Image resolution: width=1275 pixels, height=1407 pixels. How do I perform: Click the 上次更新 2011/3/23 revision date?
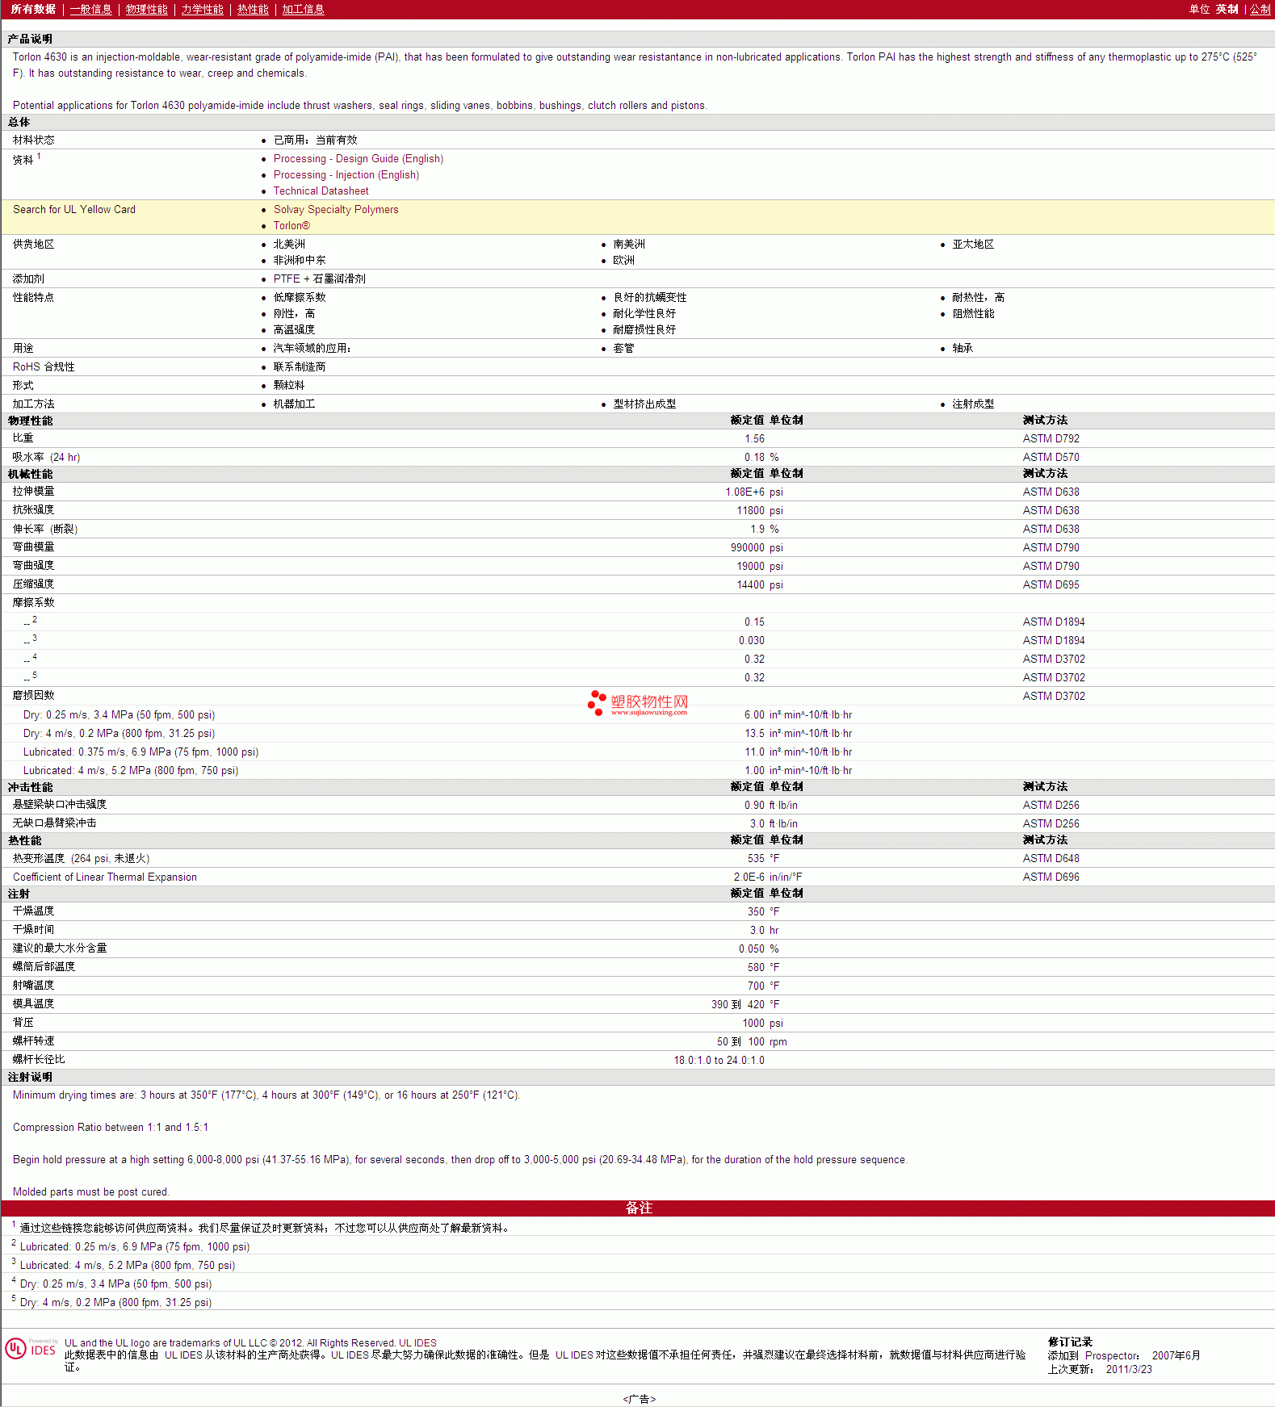1100,1370
